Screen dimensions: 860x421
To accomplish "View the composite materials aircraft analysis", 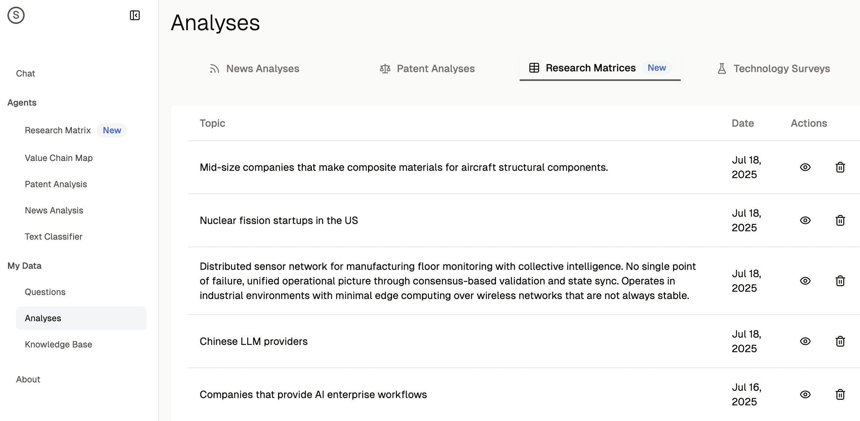I will pyautogui.click(x=805, y=167).
